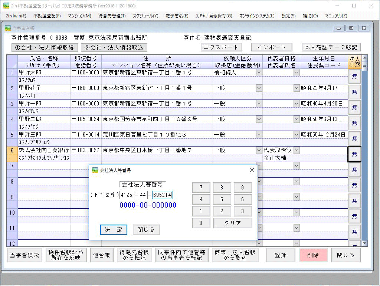Click the 当事者検索 button
Image resolution: width=380 pixels, height=286 pixels.
[x=24, y=255]
